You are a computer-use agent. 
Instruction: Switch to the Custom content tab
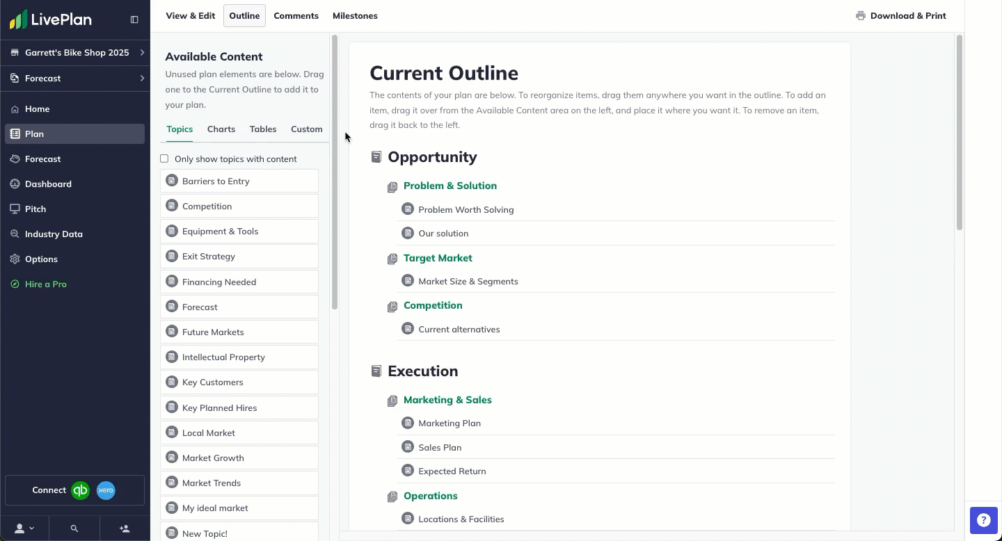click(x=307, y=129)
